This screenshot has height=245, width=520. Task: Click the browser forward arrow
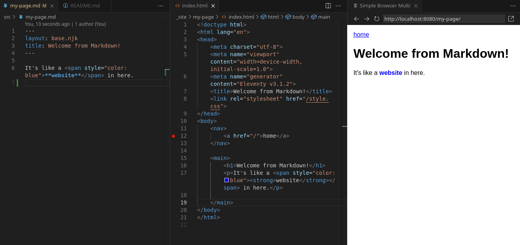(x=366, y=19)
